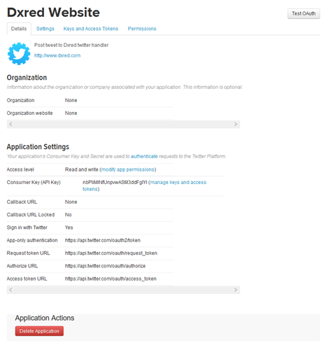Click the oauth/authorize URL text

105,266
